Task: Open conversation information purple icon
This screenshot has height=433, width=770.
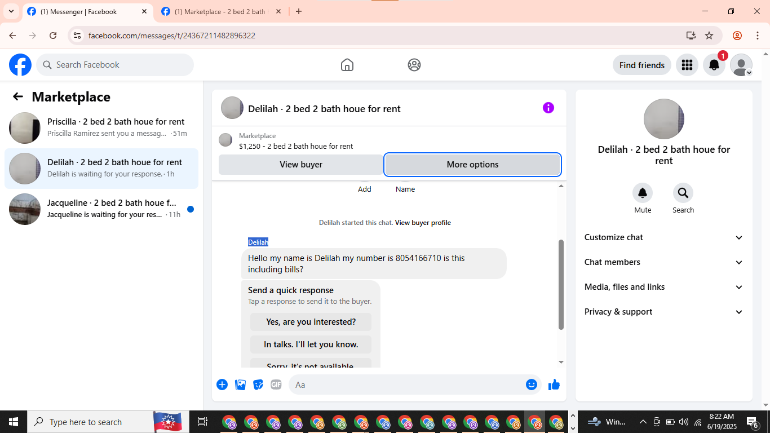Action: [x=548, y=108]
